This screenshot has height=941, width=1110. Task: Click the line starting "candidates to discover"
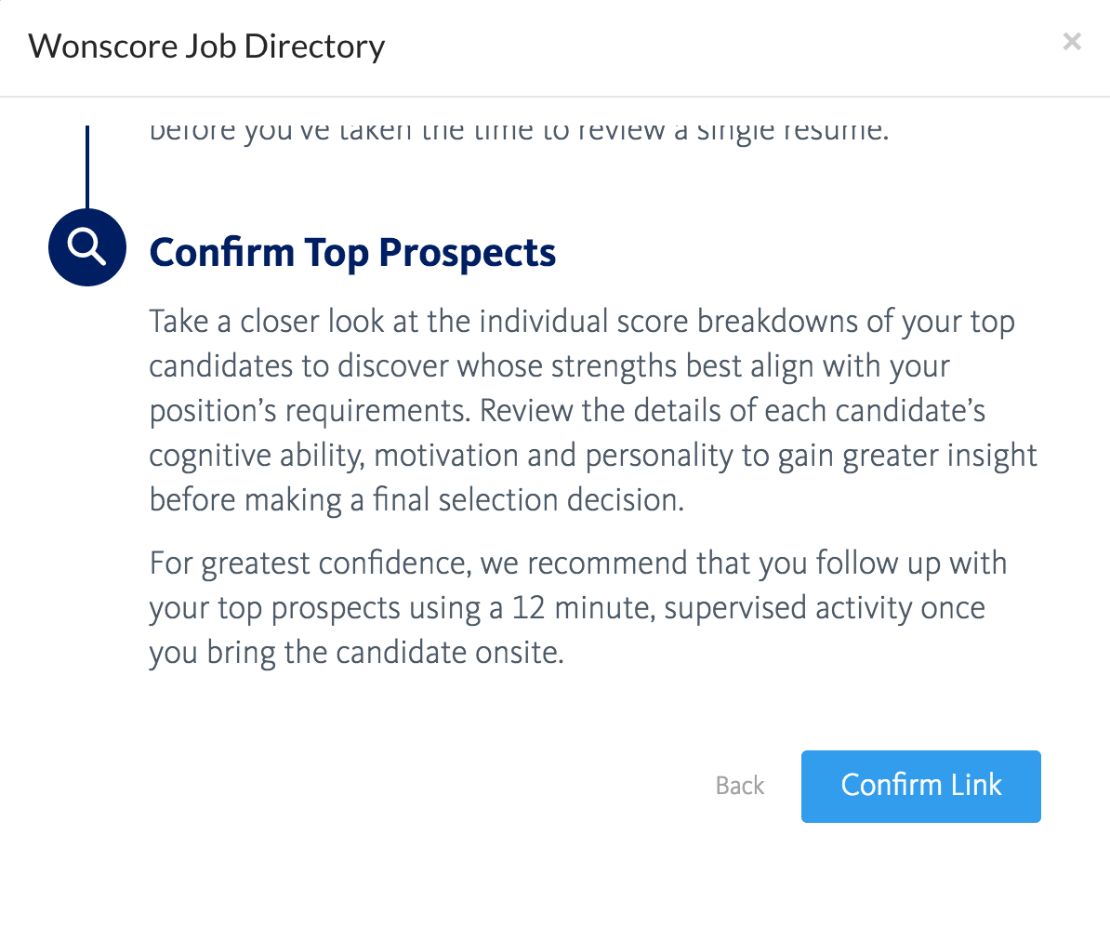(548, 366)
